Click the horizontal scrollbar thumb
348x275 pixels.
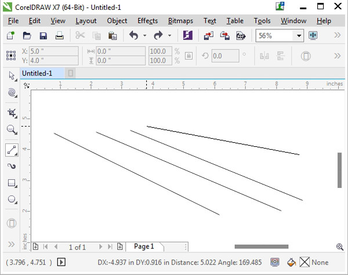point(262,247)
